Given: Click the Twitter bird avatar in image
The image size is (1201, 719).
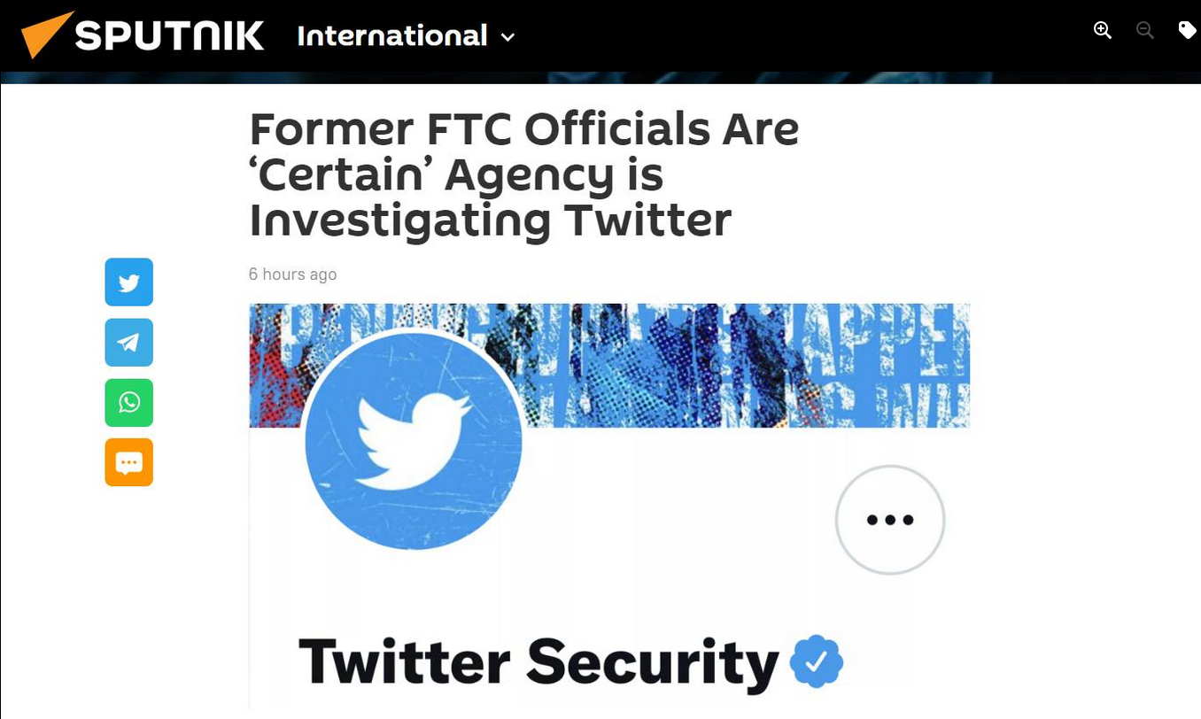Looking at the screenshot, I should pyautogui.click(x=414, y=441).
